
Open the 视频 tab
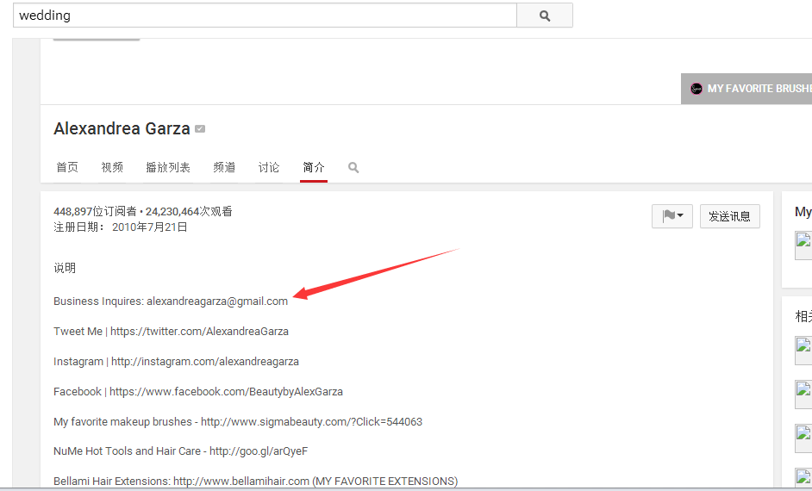[x=112, y=168]
